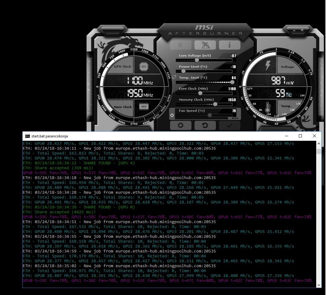Click the Memory Clock value 1950
Screen dimensions: 326x295
click(232, 100)
